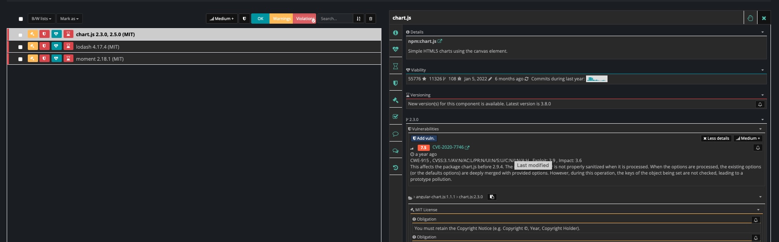
Task: Collapse the MIT License section arrow
Action: click(x=758, y=210)
